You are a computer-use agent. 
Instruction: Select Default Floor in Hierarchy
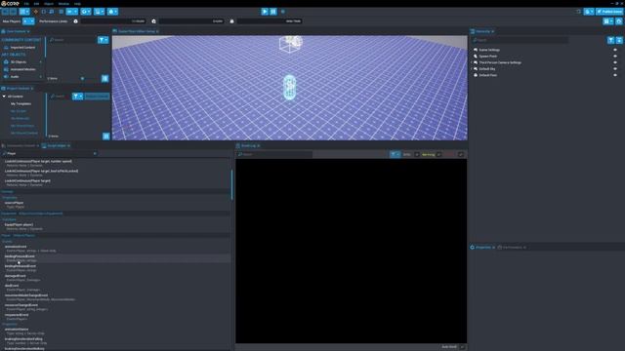[488, 75]
